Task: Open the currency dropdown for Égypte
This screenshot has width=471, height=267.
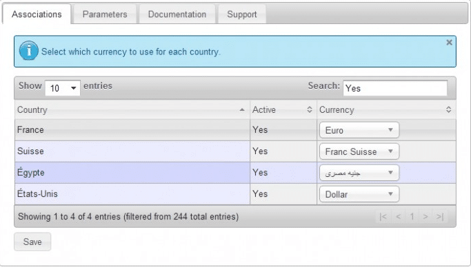Action: tap(359, 173)
